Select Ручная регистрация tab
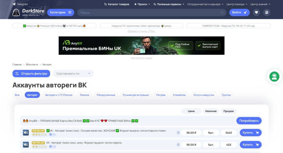The height and width of the screenshot is (153, 283). pos(136,95)
